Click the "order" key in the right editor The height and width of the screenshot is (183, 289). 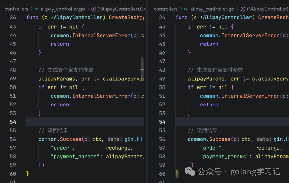coord(211,148)
